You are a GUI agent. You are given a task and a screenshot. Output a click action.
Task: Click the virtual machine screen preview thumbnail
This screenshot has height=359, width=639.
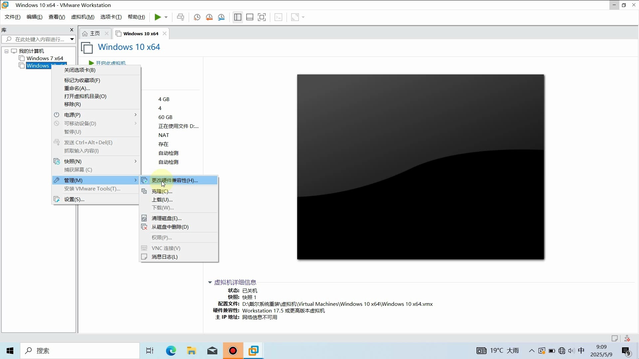pos(421,167)
